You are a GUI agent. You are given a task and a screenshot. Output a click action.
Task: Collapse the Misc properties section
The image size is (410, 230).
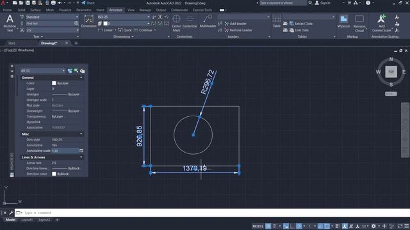click(81, 134)
